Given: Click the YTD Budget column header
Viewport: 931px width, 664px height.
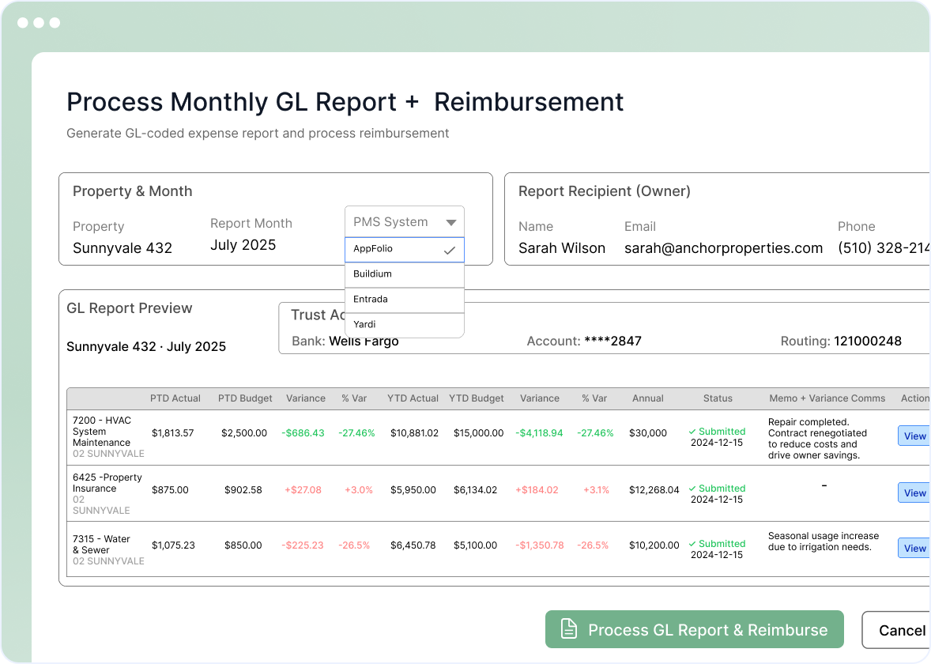Looking at the screenshot, I should 477,398.
